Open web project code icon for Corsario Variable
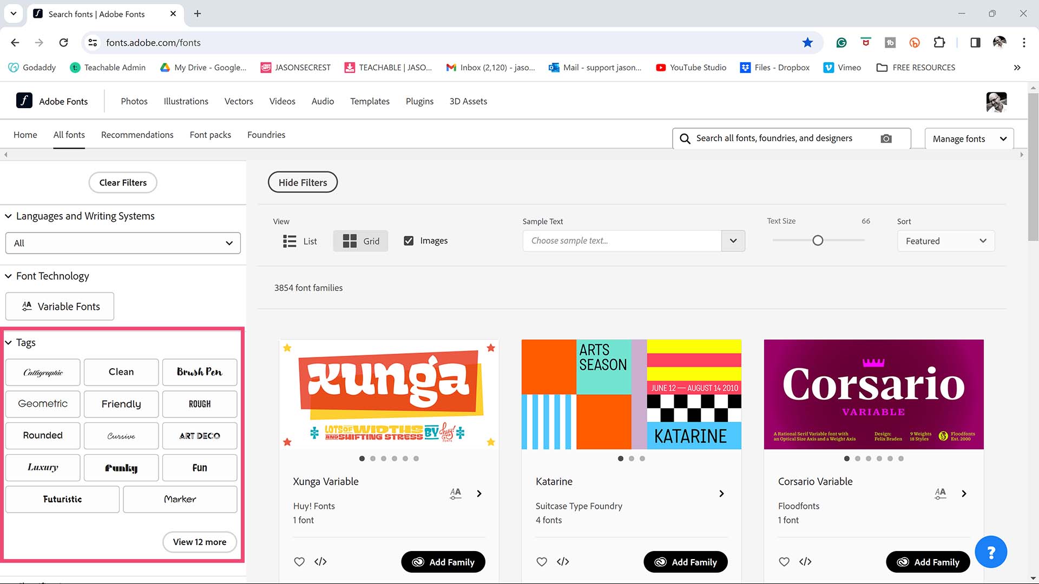This screenshot has width=1039, height=584. point(805,562)
